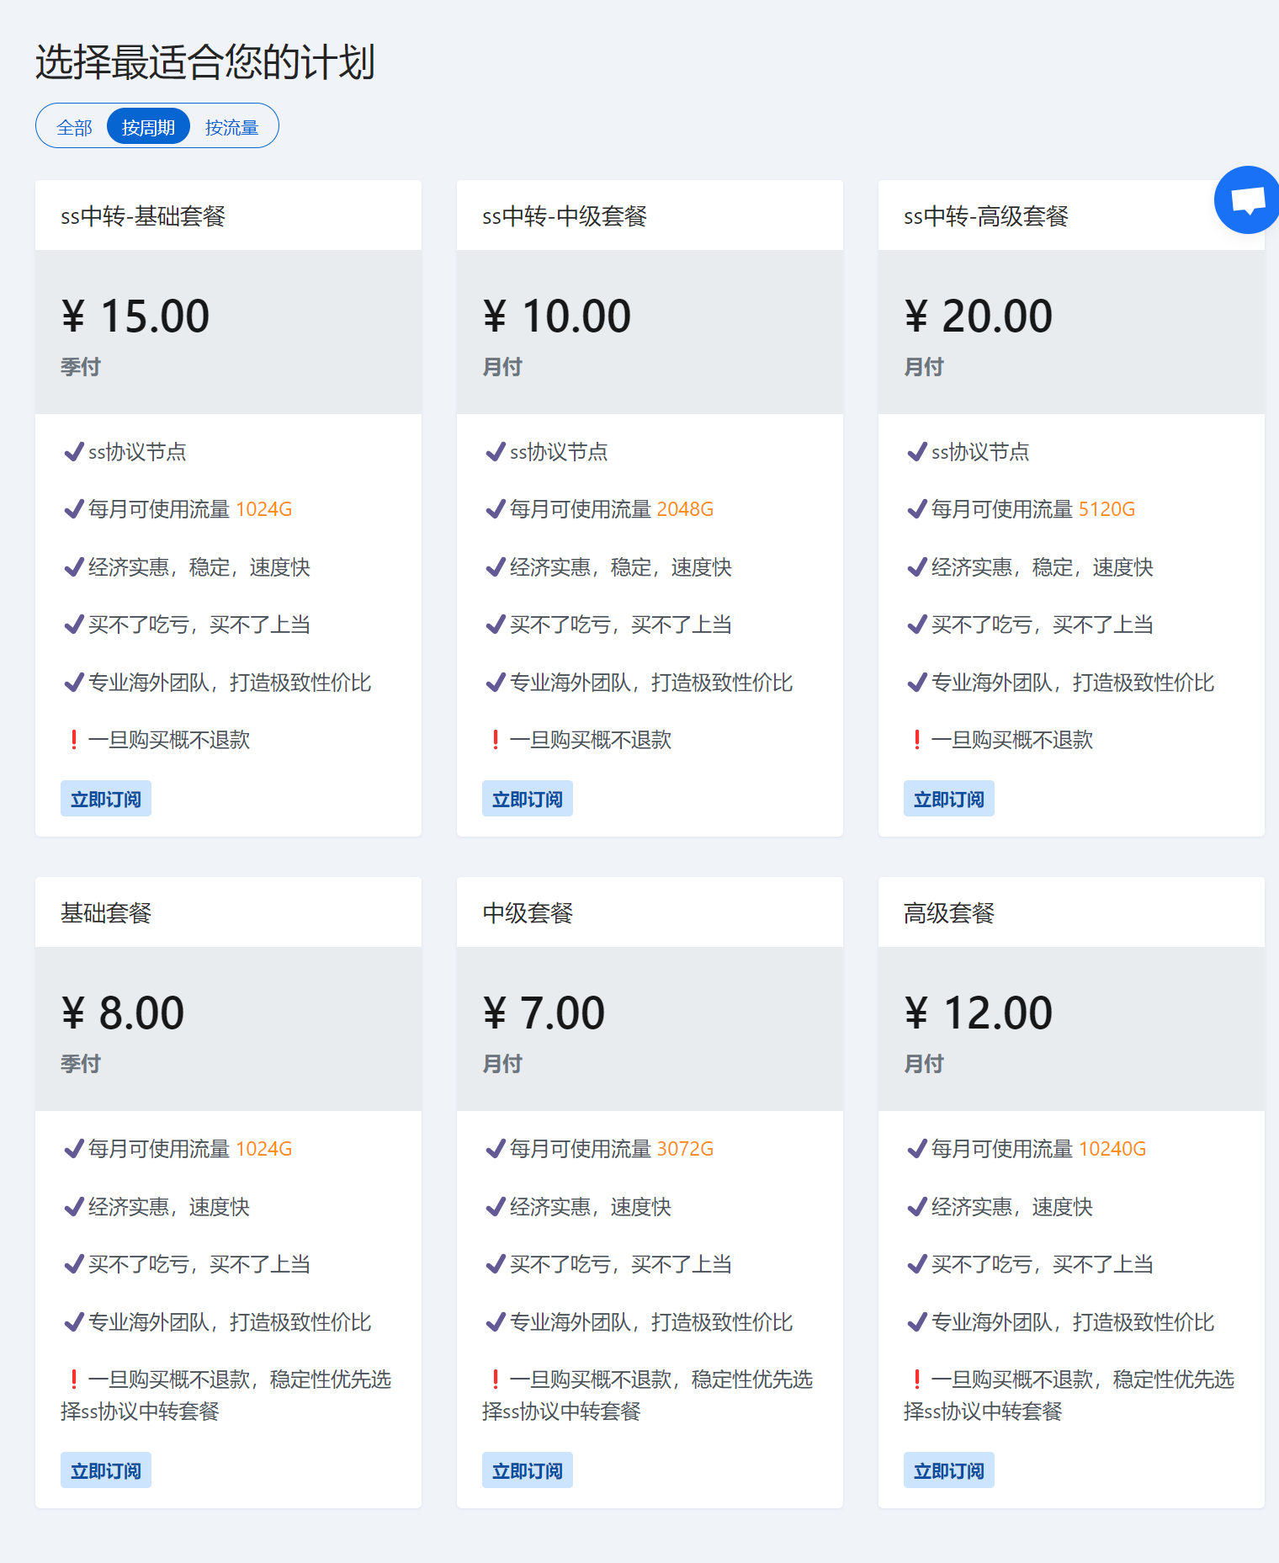Click checkmark beside 每月可使用流量 1024G in ss中转-基础套餐

click(74, 509)
